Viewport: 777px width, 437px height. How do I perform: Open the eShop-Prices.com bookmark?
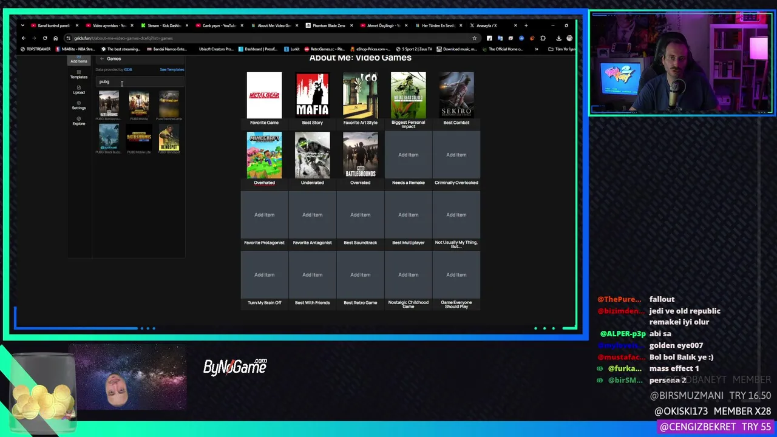pos(370,49)
